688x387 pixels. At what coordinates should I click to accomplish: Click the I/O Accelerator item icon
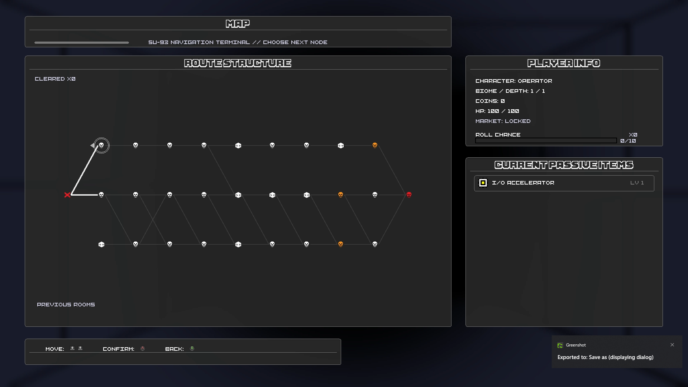pyautogui.click(x=483, y=183)
